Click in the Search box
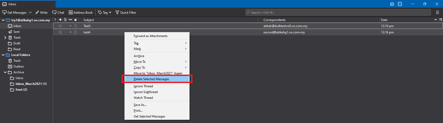This screenshot has height=123, width=443. 338,12
